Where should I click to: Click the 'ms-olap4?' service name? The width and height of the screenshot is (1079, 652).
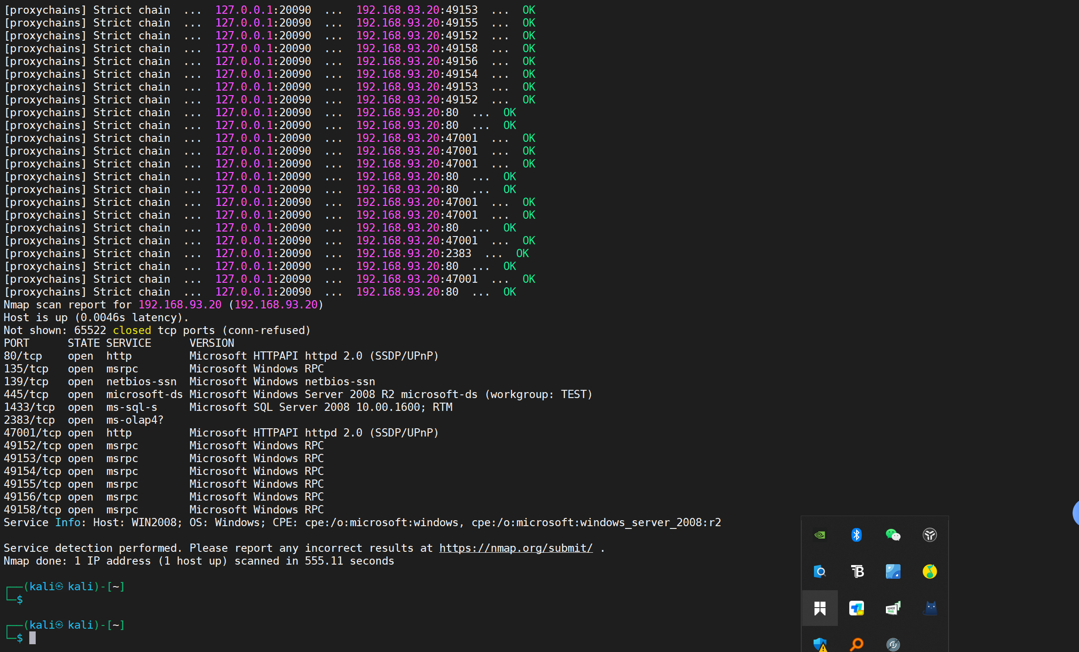tap(135, 420)
